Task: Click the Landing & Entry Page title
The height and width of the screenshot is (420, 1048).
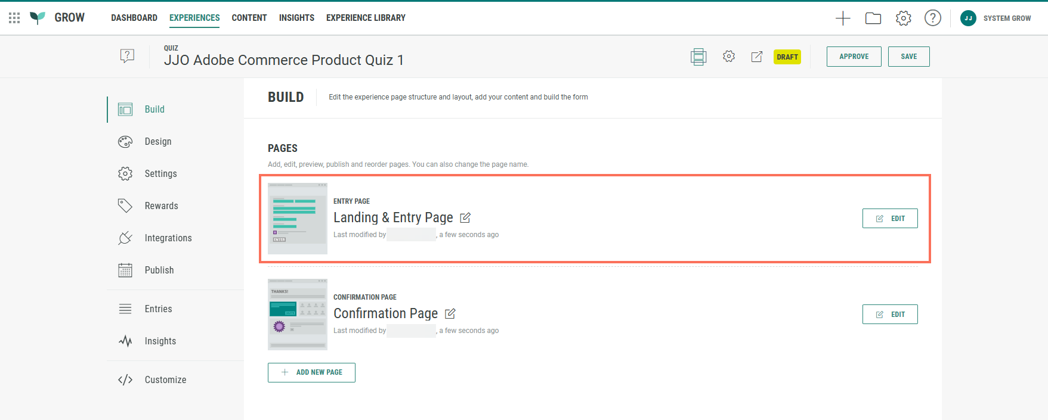Action: pyautogui.click(x=393, y=218)
